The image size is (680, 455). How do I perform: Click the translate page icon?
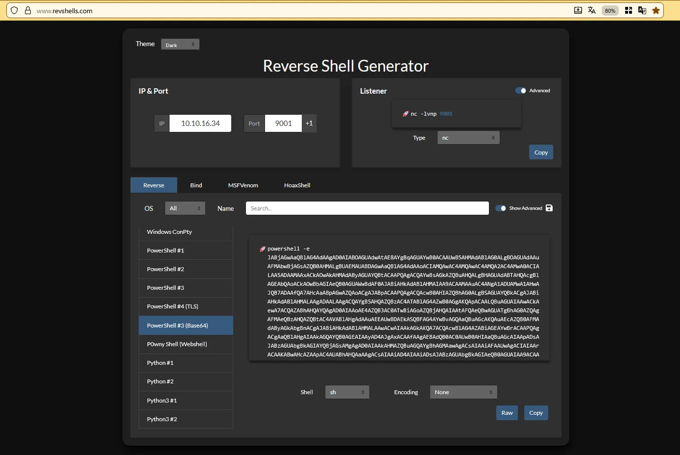[x=592, y=10]
